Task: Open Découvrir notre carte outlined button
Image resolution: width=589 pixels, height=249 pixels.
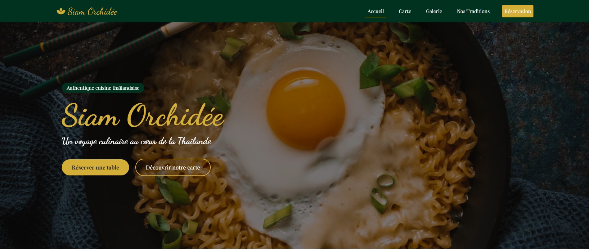Action: click(173, 167)
